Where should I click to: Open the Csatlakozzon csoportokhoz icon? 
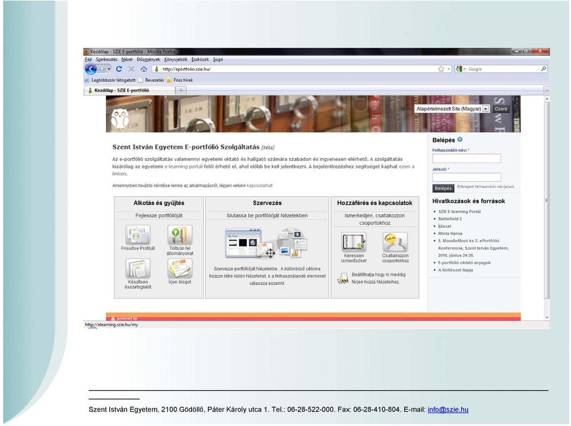[x=395, y=242]
